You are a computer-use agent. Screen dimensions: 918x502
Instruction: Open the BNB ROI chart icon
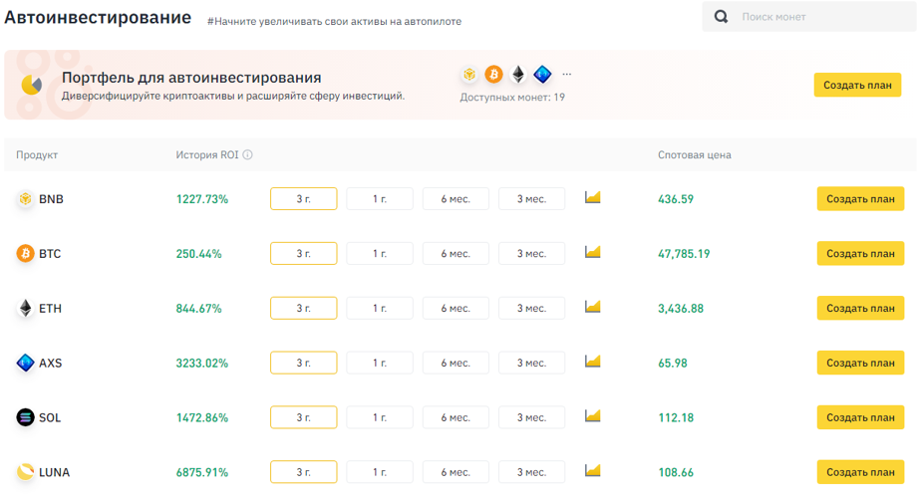pyautogui.click(x=592, y=197)
